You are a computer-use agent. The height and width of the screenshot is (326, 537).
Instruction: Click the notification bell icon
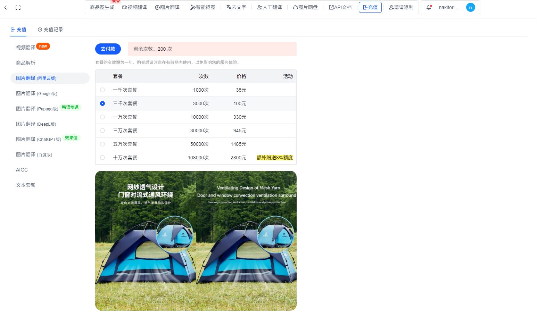(429, 7)
